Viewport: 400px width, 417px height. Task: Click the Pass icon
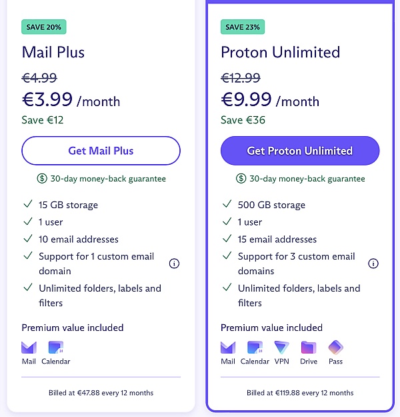336,348
